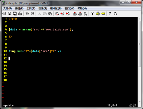Viewport: 143px width, 109px height.
Task: Paste clipboard toolbar icon
Action: pyautogui.click(x=50, y=13)
